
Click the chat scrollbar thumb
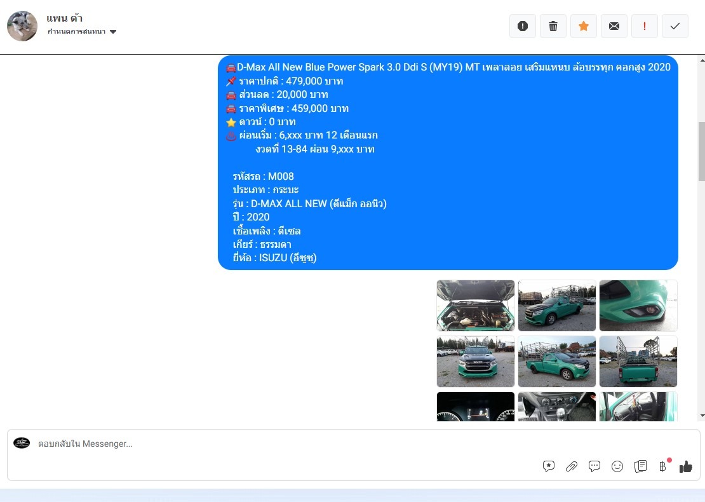701,151
